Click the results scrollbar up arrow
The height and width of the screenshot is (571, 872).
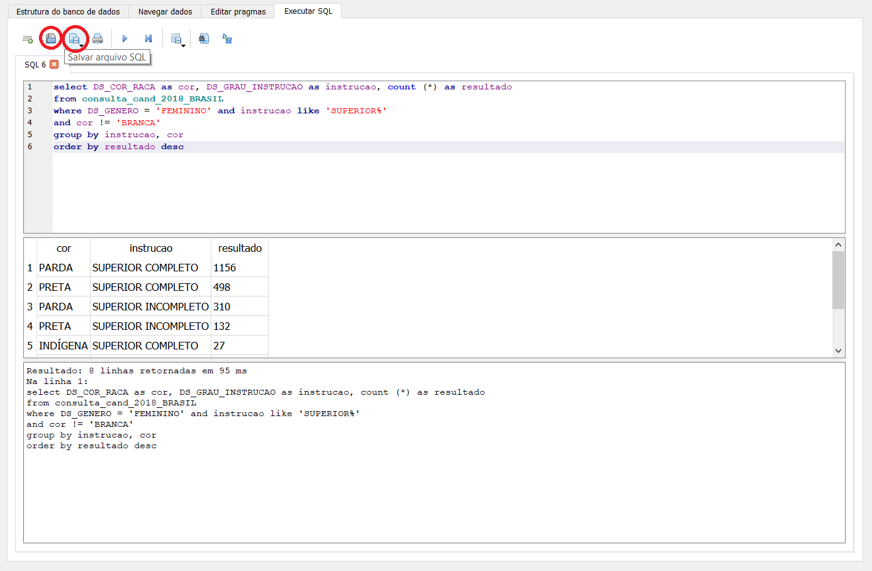(838, 245)
